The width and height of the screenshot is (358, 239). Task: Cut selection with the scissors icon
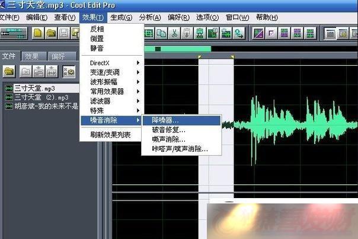point(174,33)
